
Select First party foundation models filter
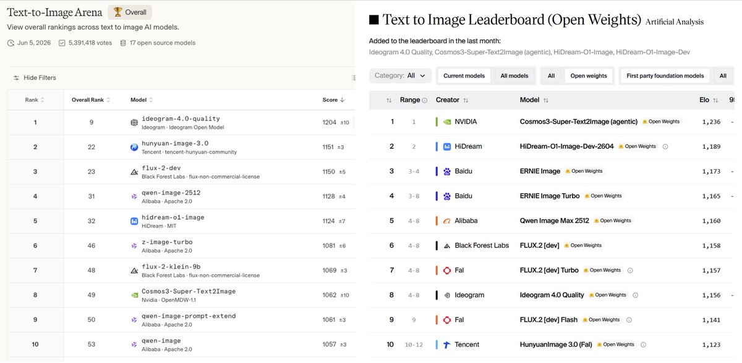click(665, 76)
